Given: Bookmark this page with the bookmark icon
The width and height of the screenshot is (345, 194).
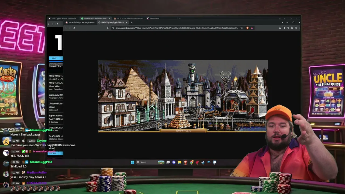Looking at the screenshot, I should 108,28.
